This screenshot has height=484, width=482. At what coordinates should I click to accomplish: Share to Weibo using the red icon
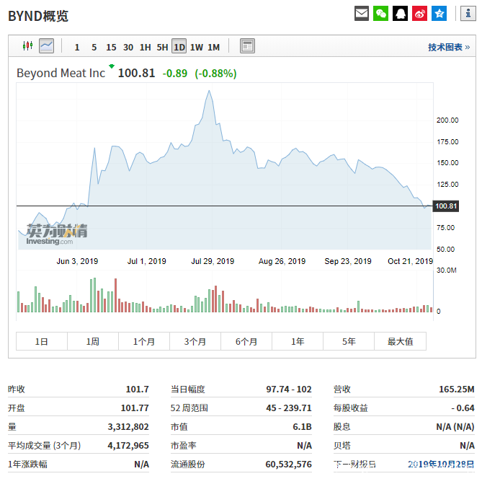[x=420, y=14]
